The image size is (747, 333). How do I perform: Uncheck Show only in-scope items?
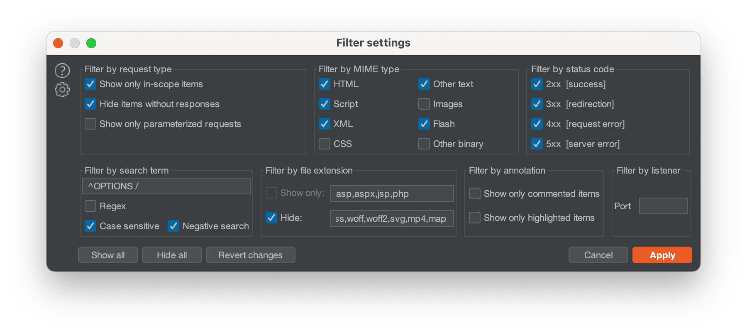click(90, 84)
